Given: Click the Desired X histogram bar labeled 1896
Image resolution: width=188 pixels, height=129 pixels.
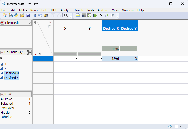Looking at the screenshot, I should click(111, 49).
